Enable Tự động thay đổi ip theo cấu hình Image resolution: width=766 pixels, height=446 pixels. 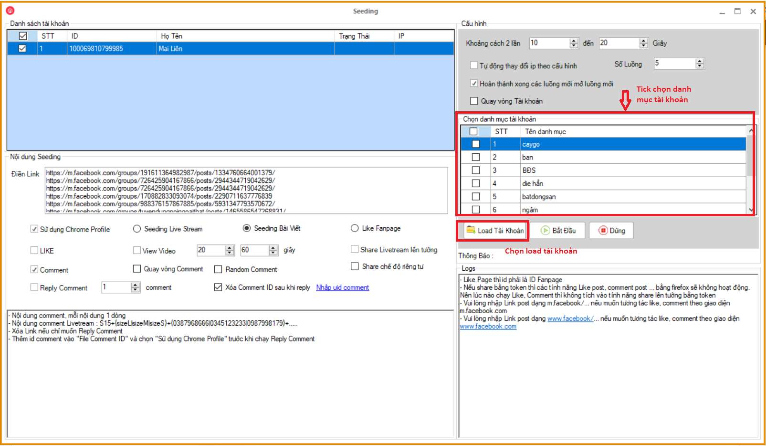pos(474,65)
